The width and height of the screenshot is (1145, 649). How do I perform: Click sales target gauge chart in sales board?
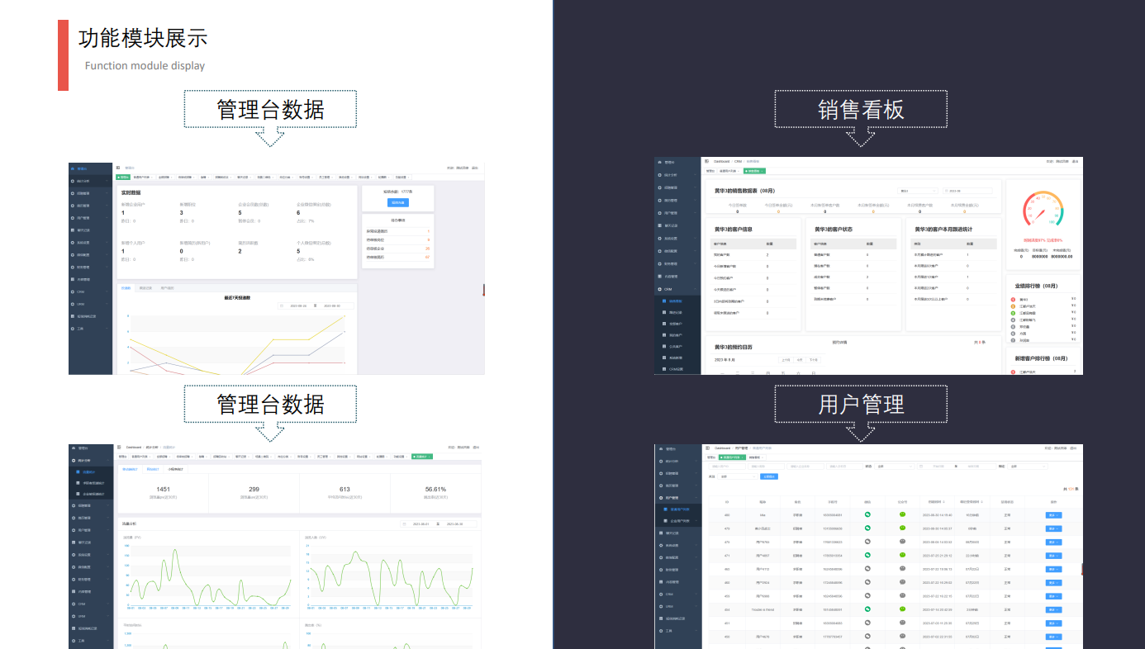[x=1043, y=209]
